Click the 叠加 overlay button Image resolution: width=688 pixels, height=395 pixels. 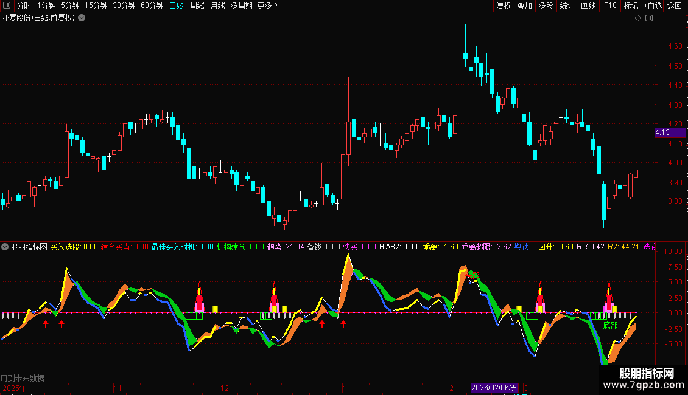coord(524,5)
